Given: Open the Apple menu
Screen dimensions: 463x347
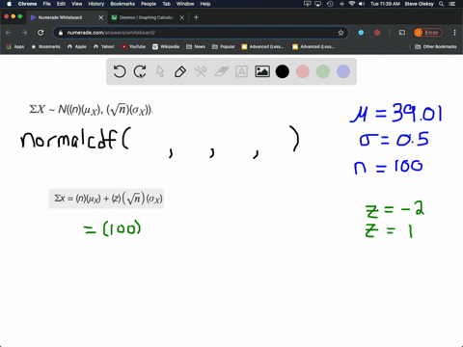Looking at the screenshot, I should [9, 4].
